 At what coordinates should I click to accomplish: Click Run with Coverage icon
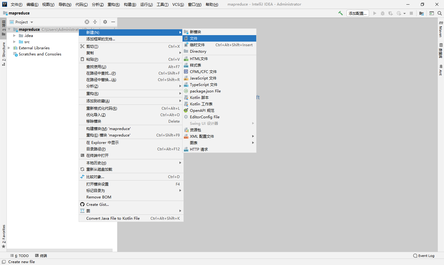391,13
